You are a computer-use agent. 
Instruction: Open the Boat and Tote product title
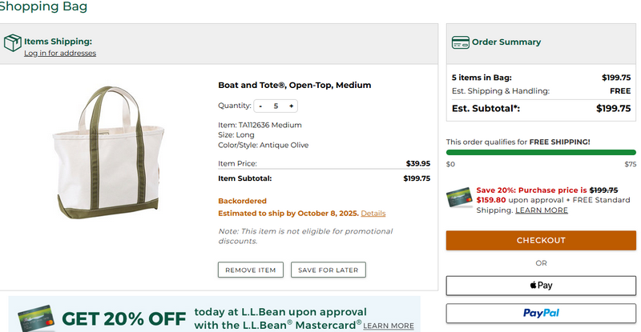[294, 85]
